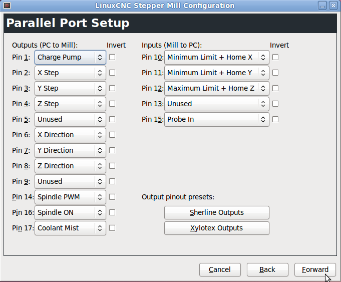This screenshot has height=282, width=341.
Task: Open Pin 13 Unused input dropdown
Action: pyautogui.click(x=216, y=104)
